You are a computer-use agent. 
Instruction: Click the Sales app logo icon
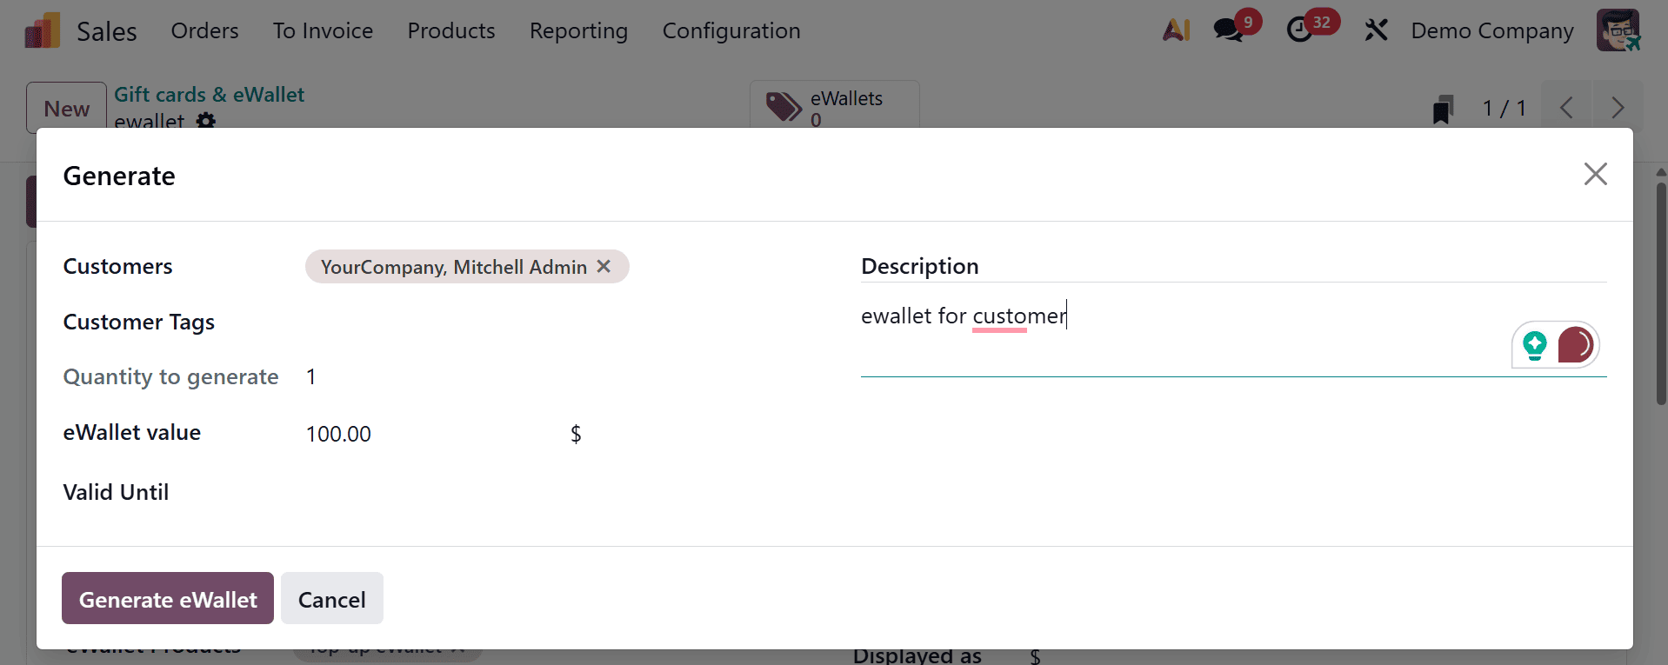(43, 30)
